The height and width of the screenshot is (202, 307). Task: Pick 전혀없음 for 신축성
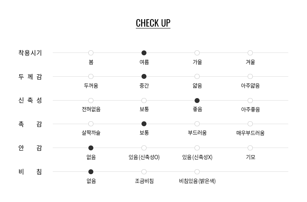pyautogui.click(x=91, y=101)
